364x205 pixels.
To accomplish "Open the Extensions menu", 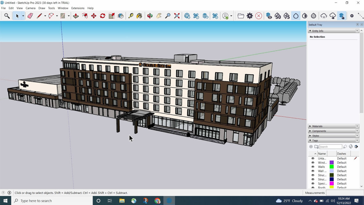I will [78, 8].
